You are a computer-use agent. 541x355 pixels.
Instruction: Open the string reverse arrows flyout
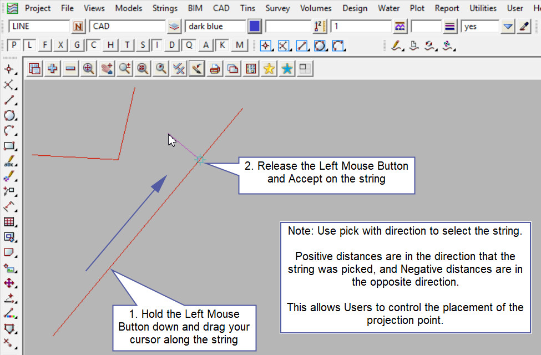[x=430, y=45]
